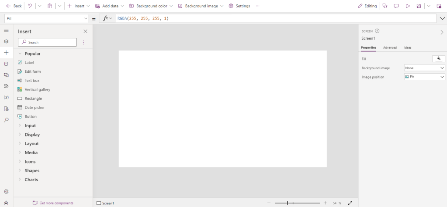447x207 pixels.
Task: Open Settings in the top toolbar
Action: (239, 6)
